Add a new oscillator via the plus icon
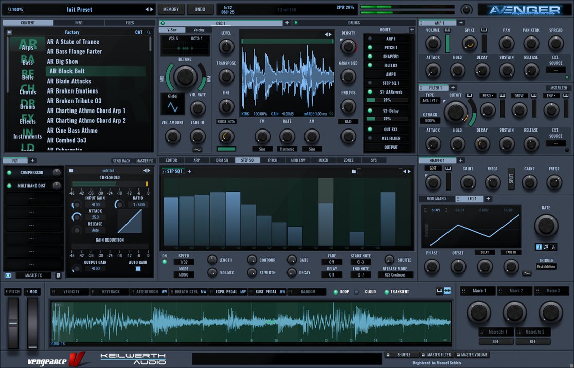 [x=287, y=23]
